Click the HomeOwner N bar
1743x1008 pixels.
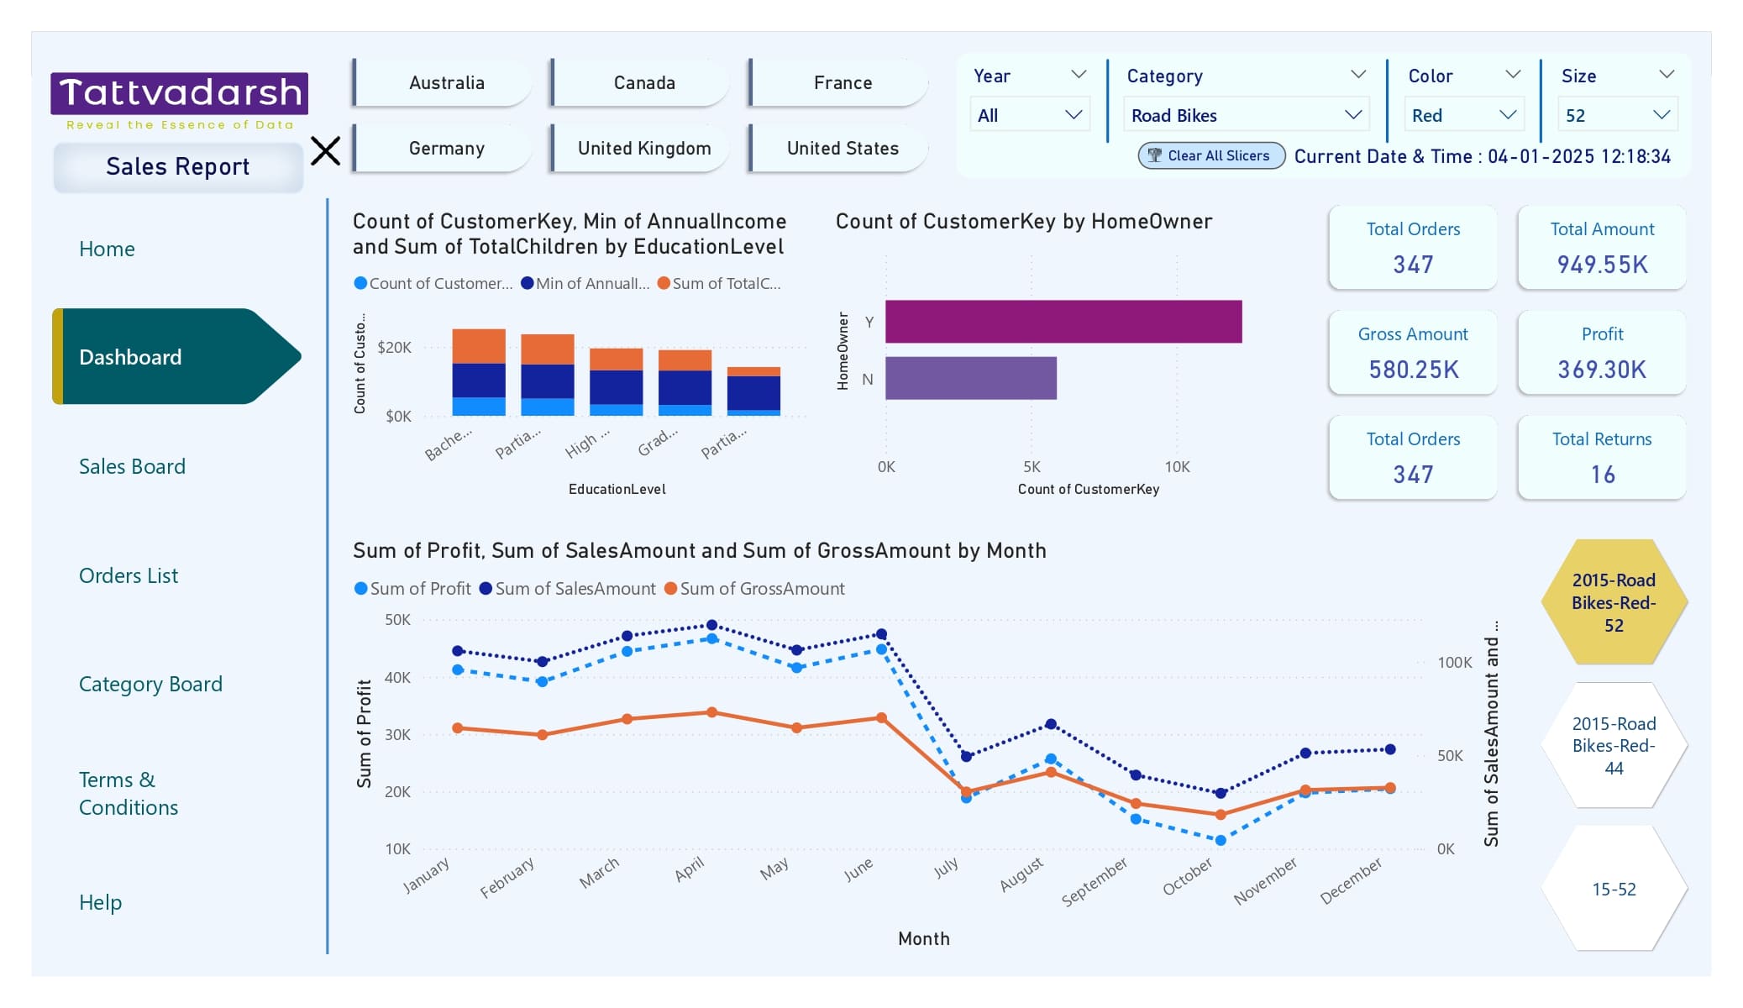971,378
